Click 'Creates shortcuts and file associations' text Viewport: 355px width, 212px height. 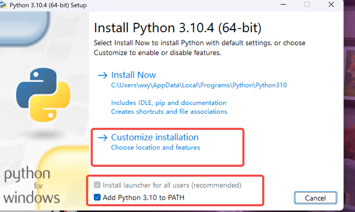point(169,111)
